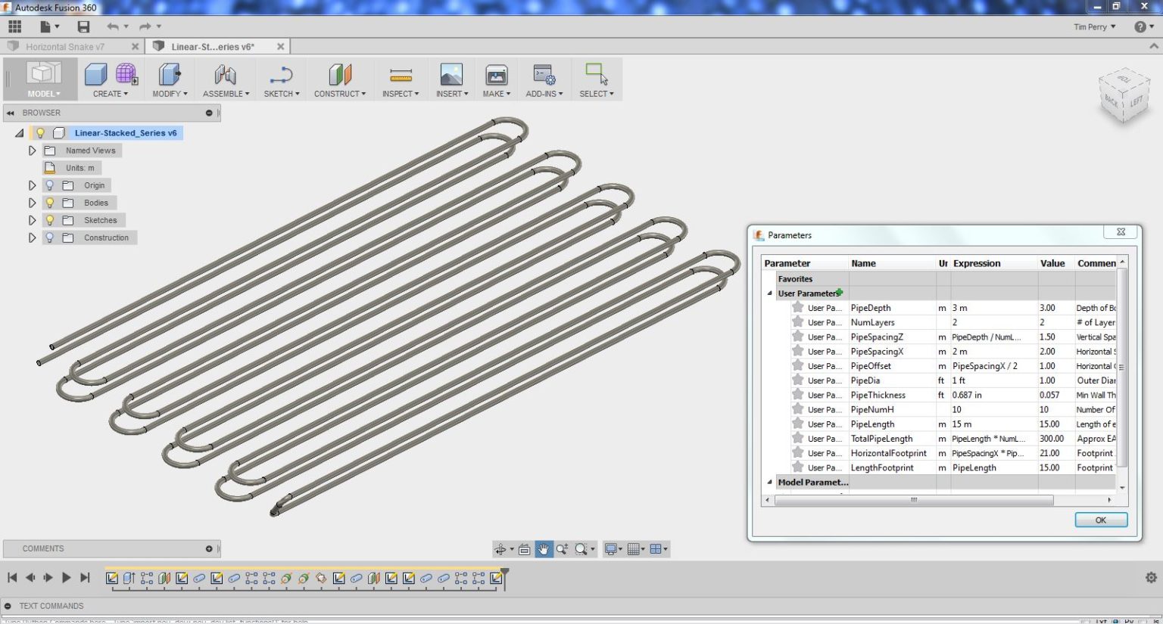Open the Construct plane icon
Screen dimensions: 1163x624
[340, 75]
